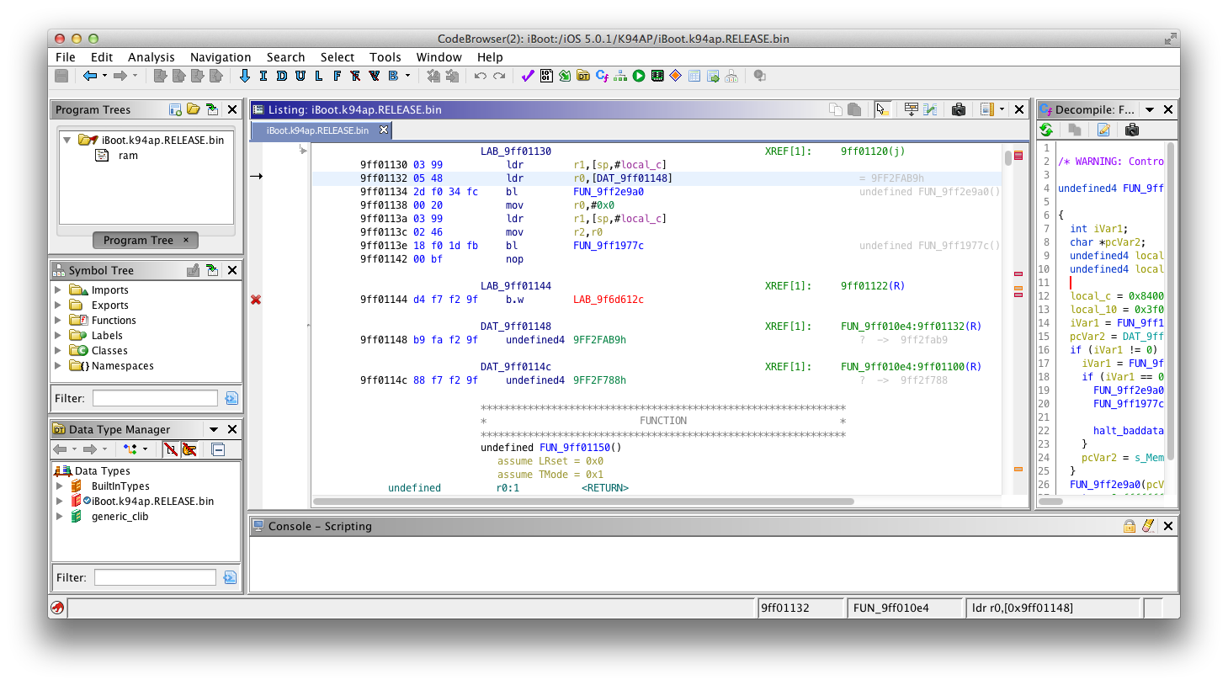This screenshot has height=685, width=1228.
Task: Go to next Instruction (I icon)
Action: coord(263,76)
